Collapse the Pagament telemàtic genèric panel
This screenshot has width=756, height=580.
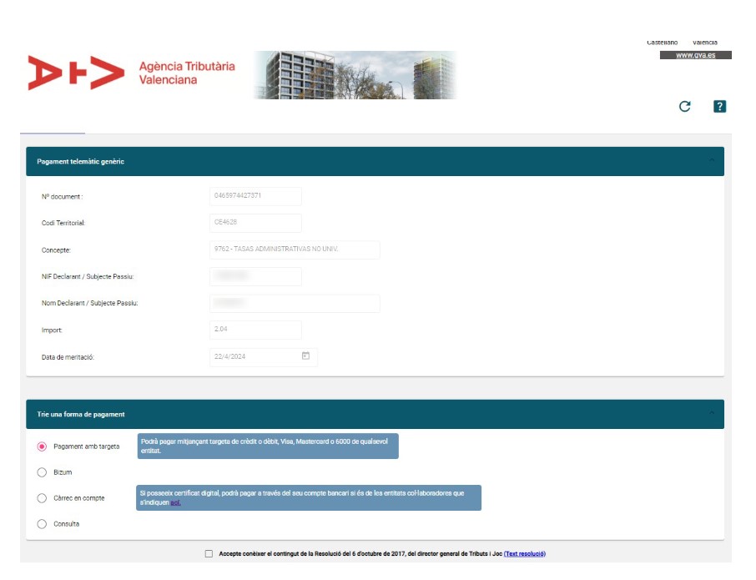(x=711, y=161)
